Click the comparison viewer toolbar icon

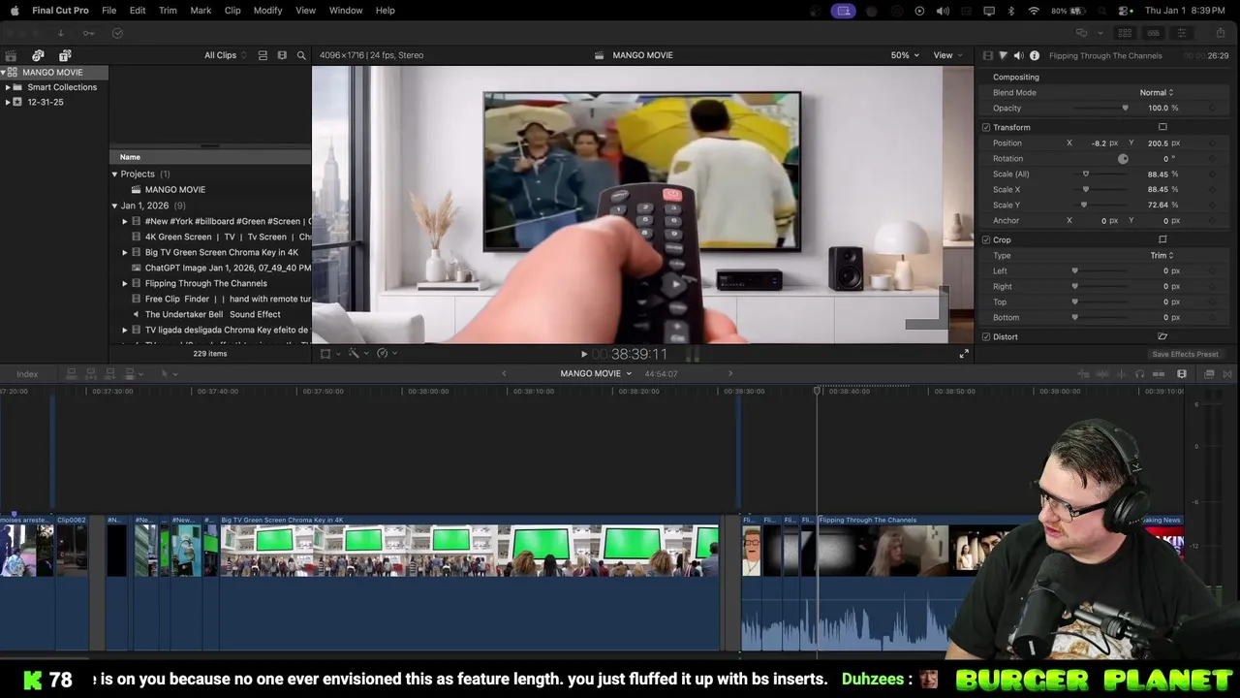tap(1081, 33)
